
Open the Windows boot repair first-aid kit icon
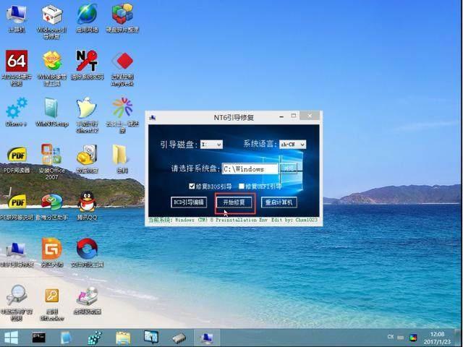click(x=51, y=22)
